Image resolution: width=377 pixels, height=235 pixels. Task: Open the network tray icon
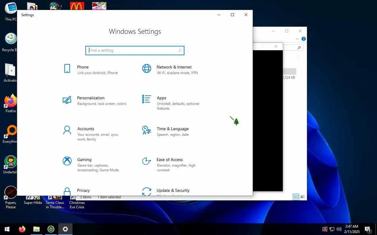click(332, 229)
